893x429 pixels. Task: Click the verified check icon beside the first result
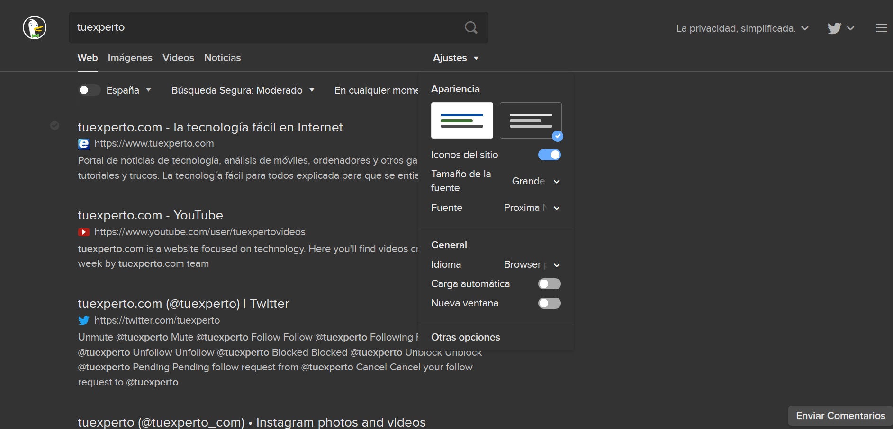point(54,125)
